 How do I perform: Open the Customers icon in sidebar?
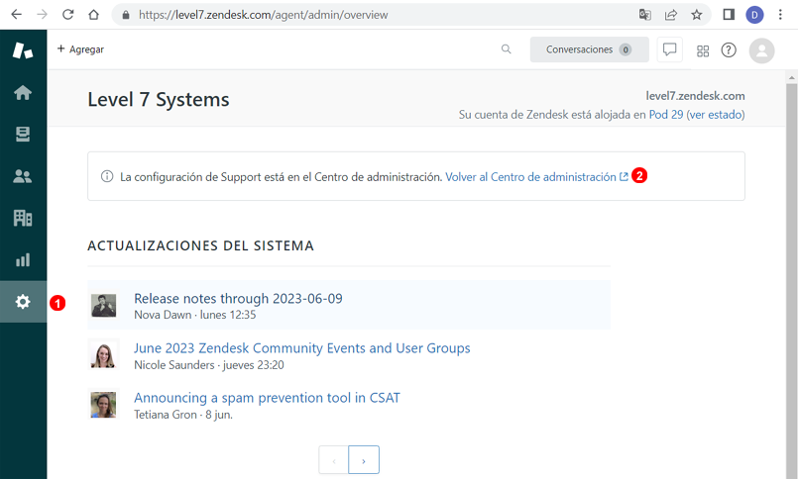(23, 176)
